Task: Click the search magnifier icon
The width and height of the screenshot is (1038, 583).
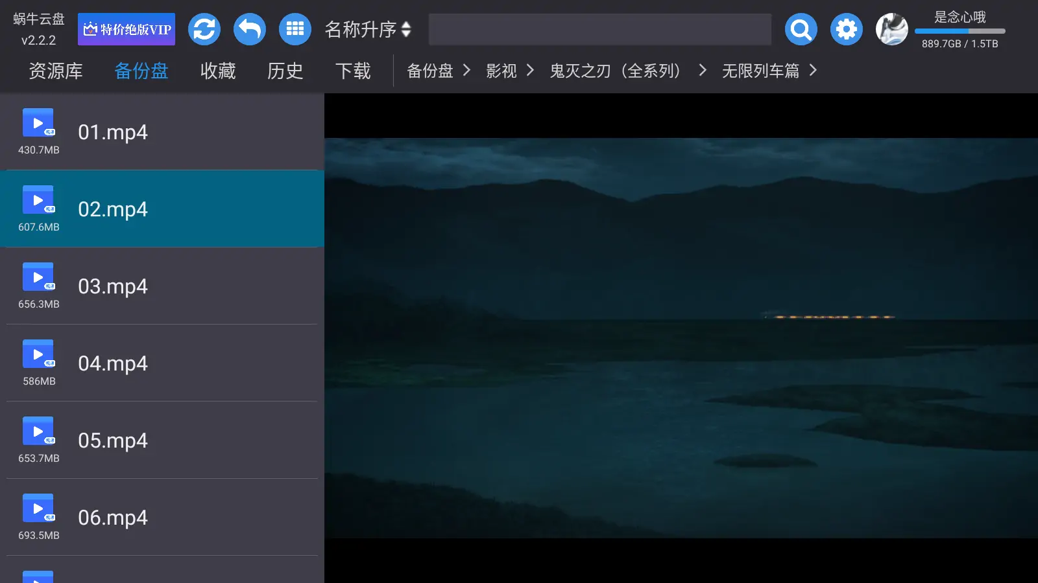Action: 801,29
